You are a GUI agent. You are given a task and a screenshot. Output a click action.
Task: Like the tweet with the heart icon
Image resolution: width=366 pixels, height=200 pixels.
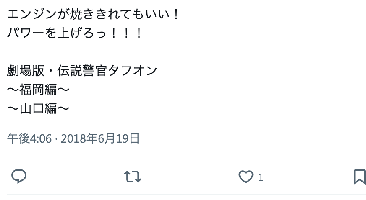tap(246, 177)
